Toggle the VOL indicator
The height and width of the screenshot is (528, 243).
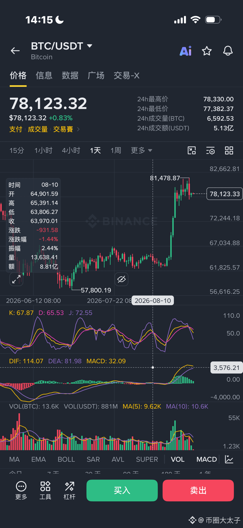[178, 459]
